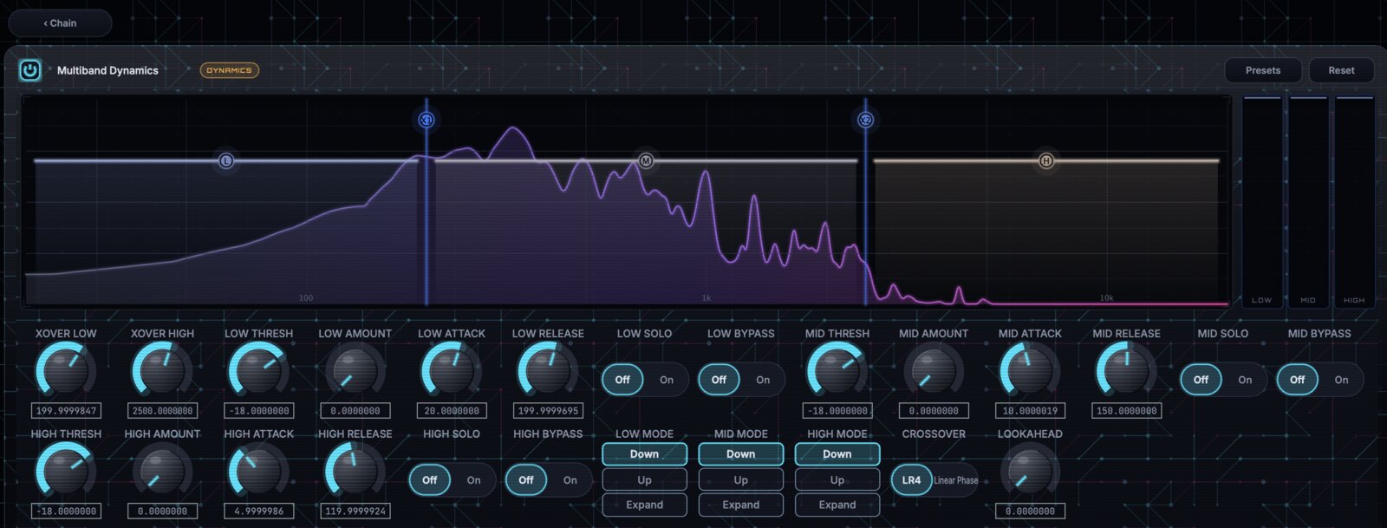Click the Xover High knob
Viewport: 1387px width, 528px height.
pyautogui.click(x=162, y=370)
